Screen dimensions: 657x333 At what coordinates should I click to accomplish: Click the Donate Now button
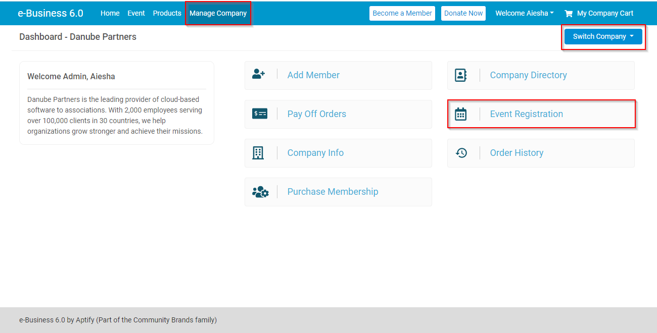coord(463,13)
